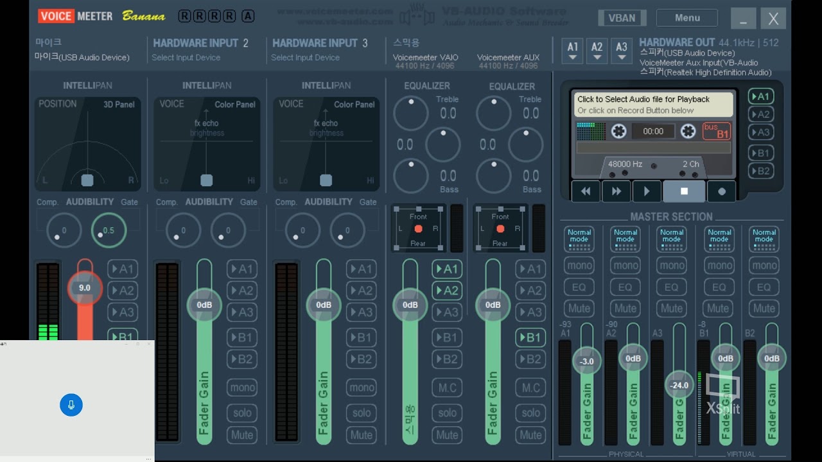This screenshot has height=462, width=822.
Task: Click the cassette time display 00:00
Action: point(653,132)
